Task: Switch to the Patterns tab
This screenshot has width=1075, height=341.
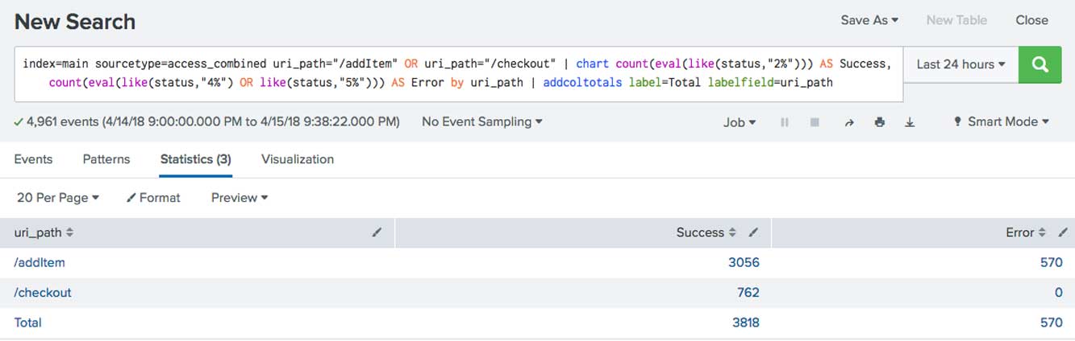Action: pos(106,159)
